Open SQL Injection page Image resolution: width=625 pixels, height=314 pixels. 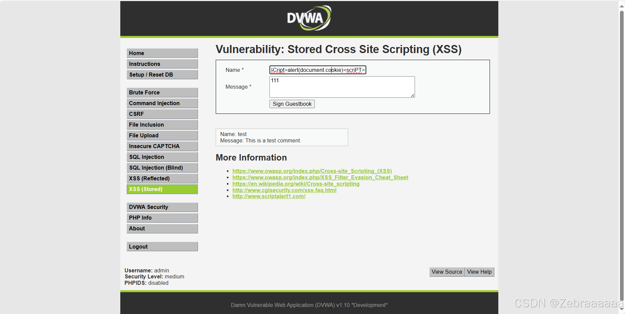click(162, 157)
